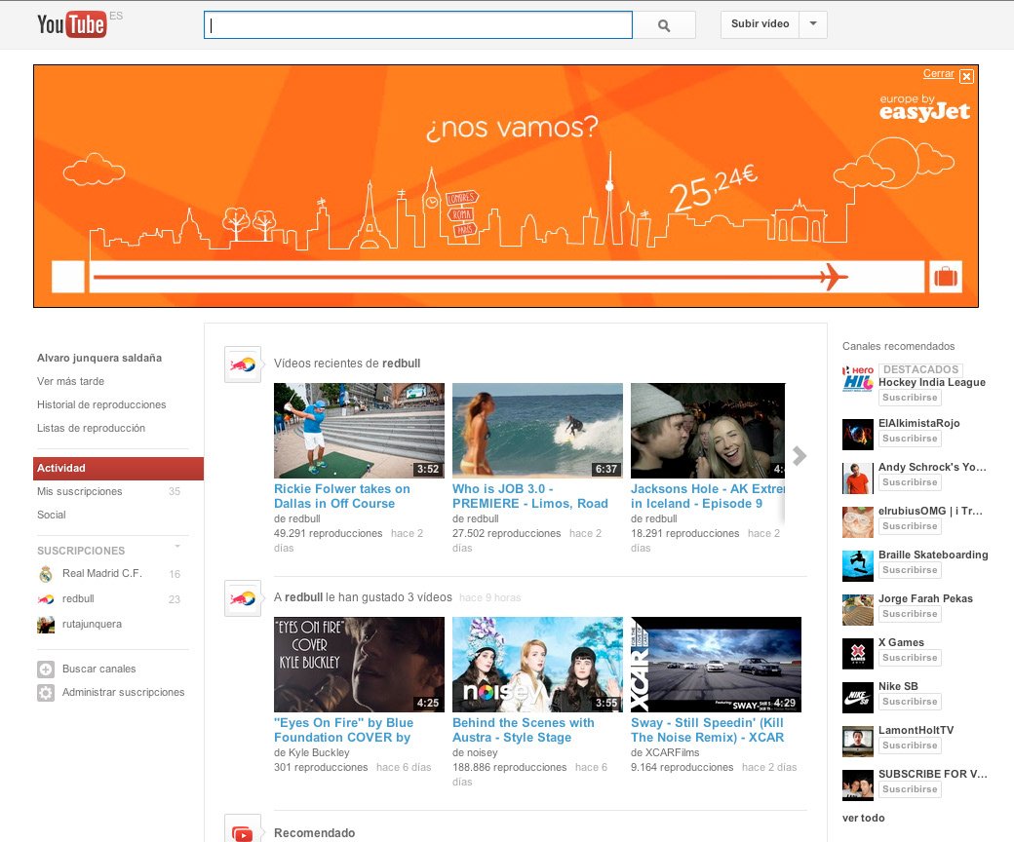Click Hockey India League channel icon
The height and width of the screenshot is (842, 1014).
pos(857,380)
